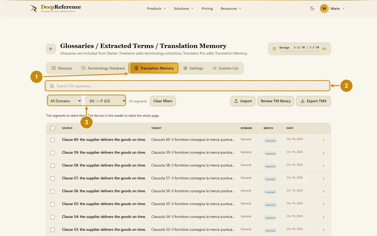The width and height of the screenshot is (377, 236).
Task: Tick the select-all checkbox in table header
Action: coord(53,128)
